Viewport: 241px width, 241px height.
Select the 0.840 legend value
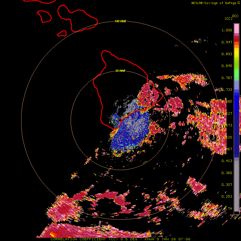(227, 66)
